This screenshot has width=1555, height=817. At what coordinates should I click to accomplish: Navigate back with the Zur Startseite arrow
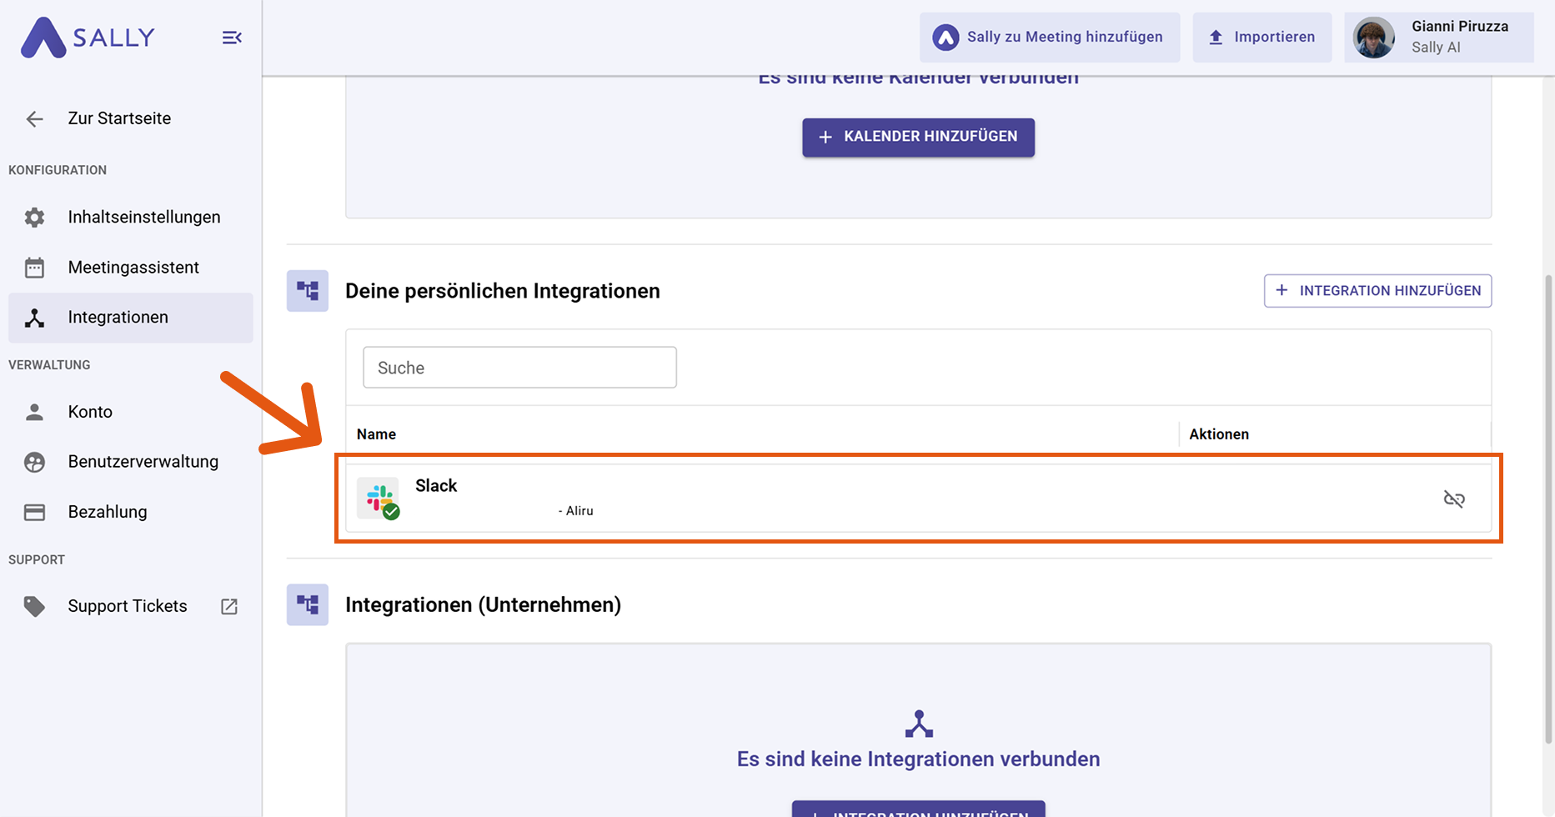click(34, 118)
